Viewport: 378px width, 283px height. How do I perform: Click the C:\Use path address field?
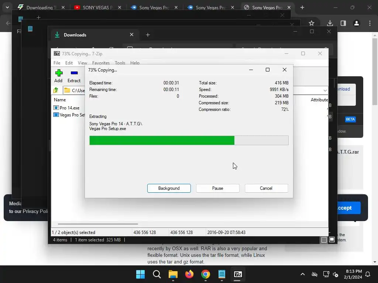[75, 91]
